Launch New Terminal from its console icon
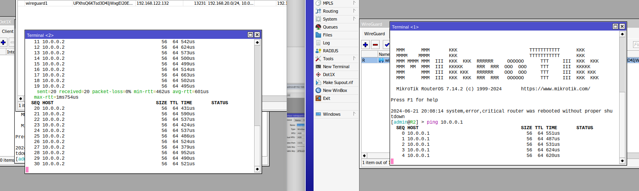The image size is (639, 191). 318,67
